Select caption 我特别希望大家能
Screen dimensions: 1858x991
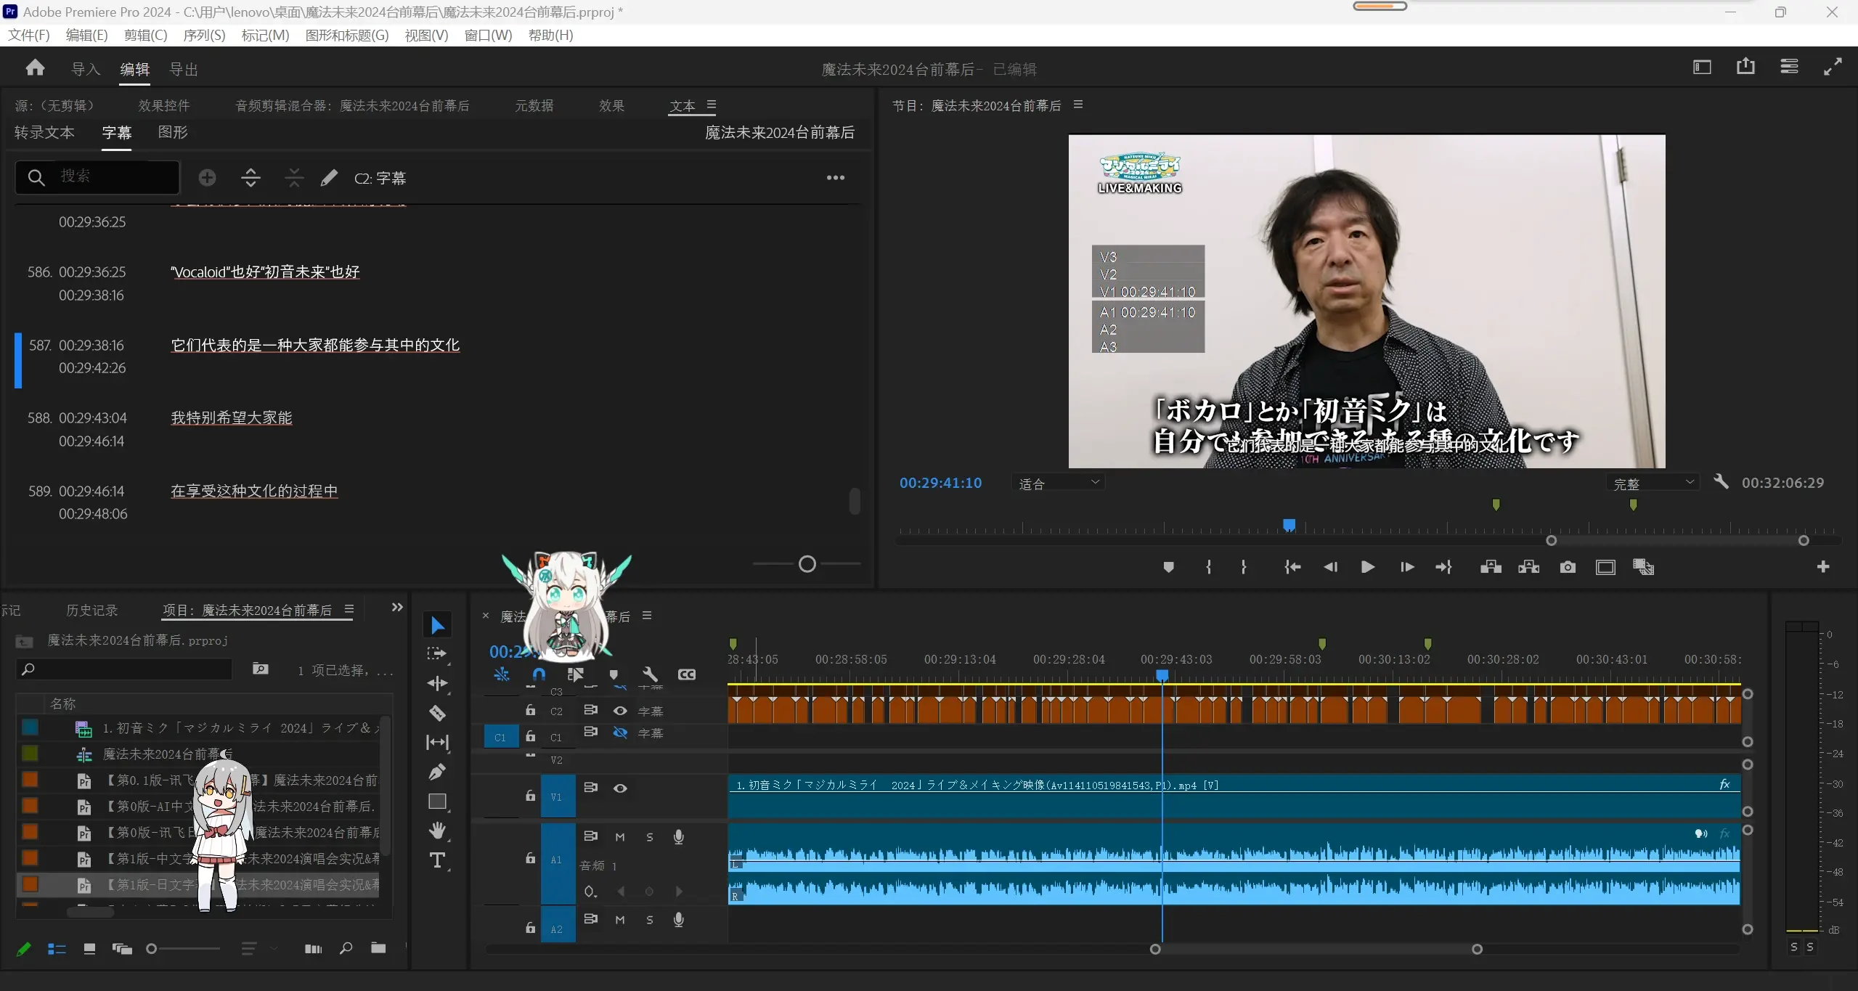(232, 418)
